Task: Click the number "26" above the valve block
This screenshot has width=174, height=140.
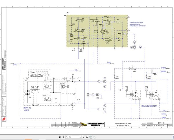Action: tap(68, 13)
